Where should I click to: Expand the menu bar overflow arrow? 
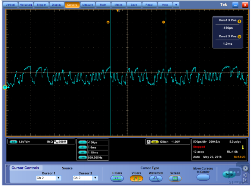[176, 5]
